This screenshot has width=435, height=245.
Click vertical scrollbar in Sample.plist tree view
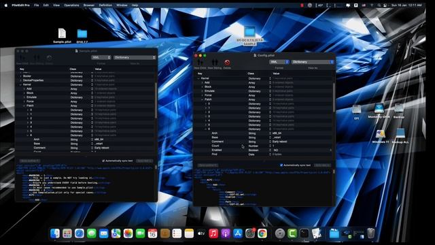point(156,100)
